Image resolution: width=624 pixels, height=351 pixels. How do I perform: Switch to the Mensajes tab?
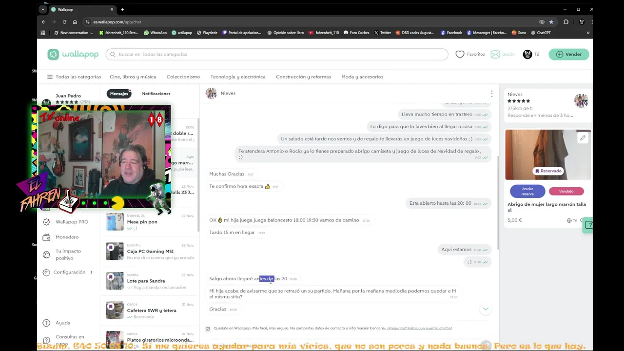(x=119, y=94)
